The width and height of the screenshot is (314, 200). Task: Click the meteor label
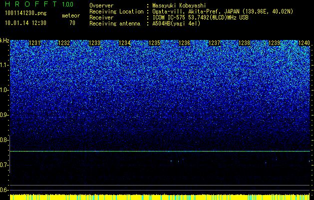point(71,15)
